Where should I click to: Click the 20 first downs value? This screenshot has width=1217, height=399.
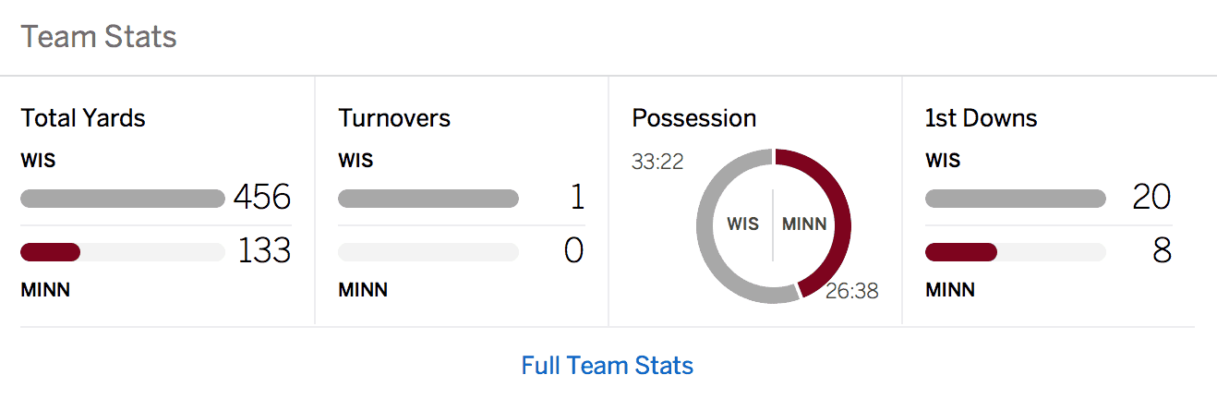tap(1152, 198)
